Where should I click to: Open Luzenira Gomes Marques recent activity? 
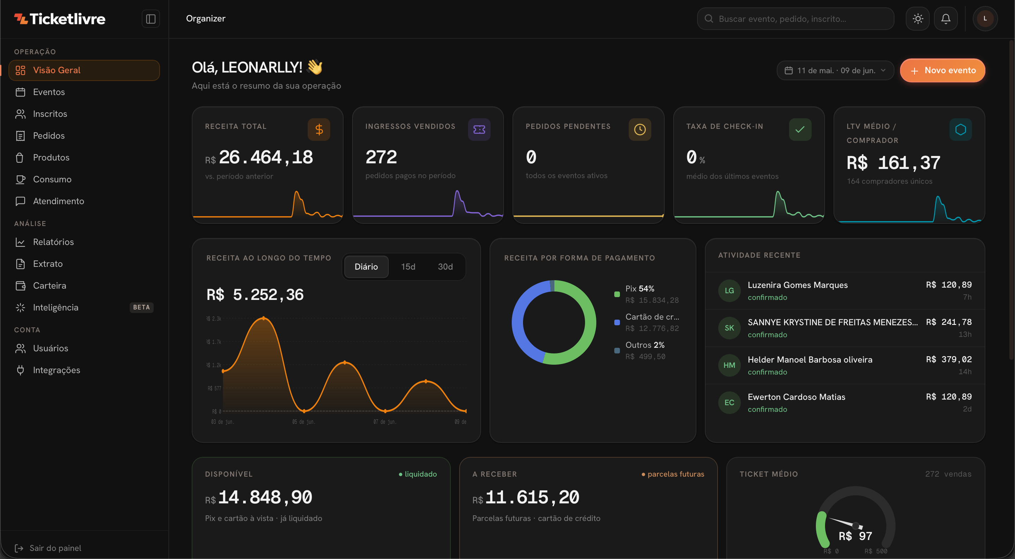pyautogui.click(x=845, y=290)
